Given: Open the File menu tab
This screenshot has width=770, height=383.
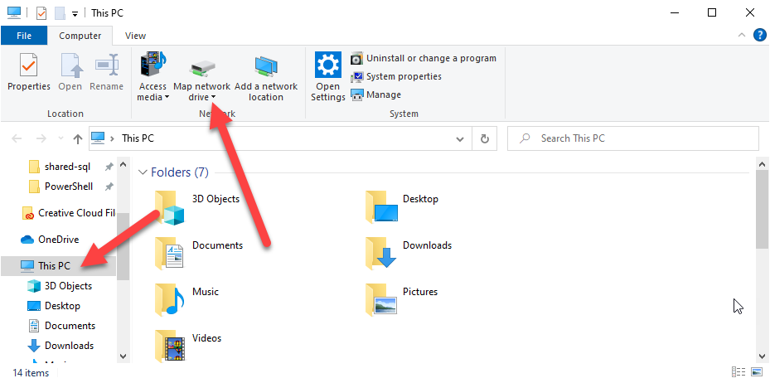Looking at the screenshot, I should point(24,36).
